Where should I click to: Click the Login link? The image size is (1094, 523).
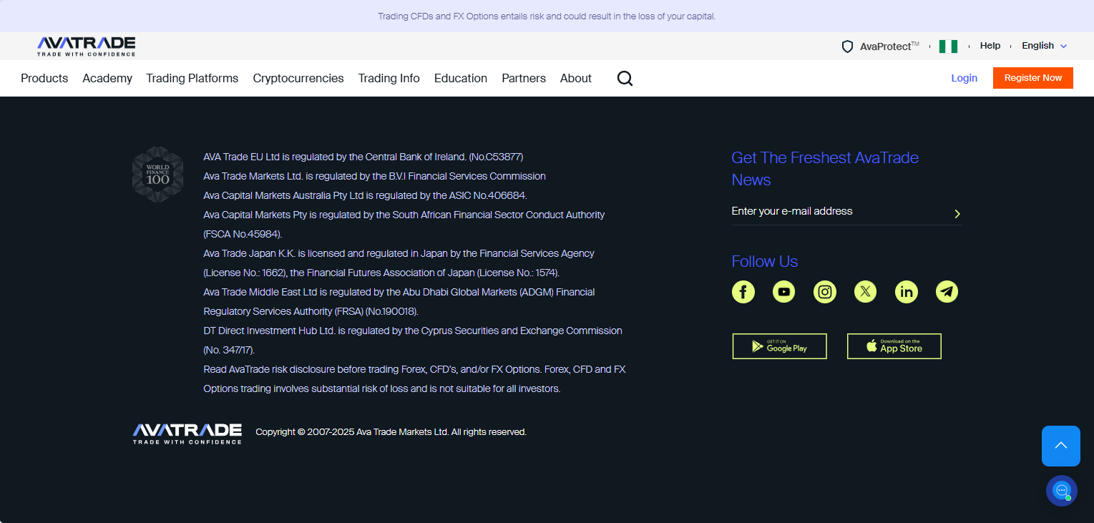[x=964, y=78]
